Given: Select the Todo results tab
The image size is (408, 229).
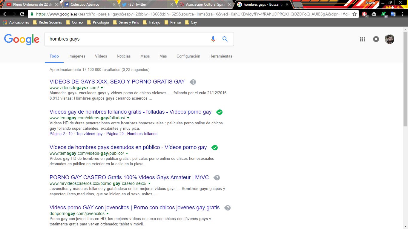Looking at the screenshot, I should click(x=54, y=56).
